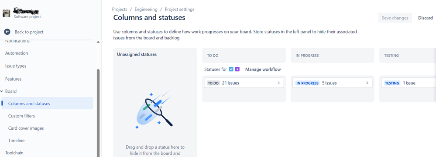The height and width of the screenshot is (157, 436).
Task: Click the blue task issue type icon
Action: coord(231,69)
